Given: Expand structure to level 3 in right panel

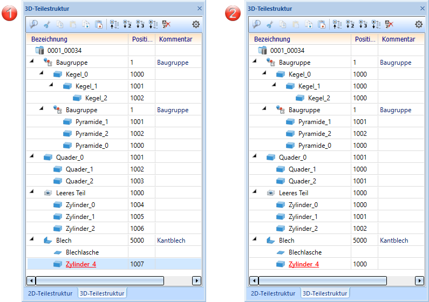Looking at the screenshot, I should point(363,24).
